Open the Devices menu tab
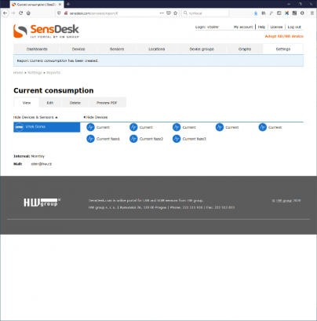 click(78, 49)
